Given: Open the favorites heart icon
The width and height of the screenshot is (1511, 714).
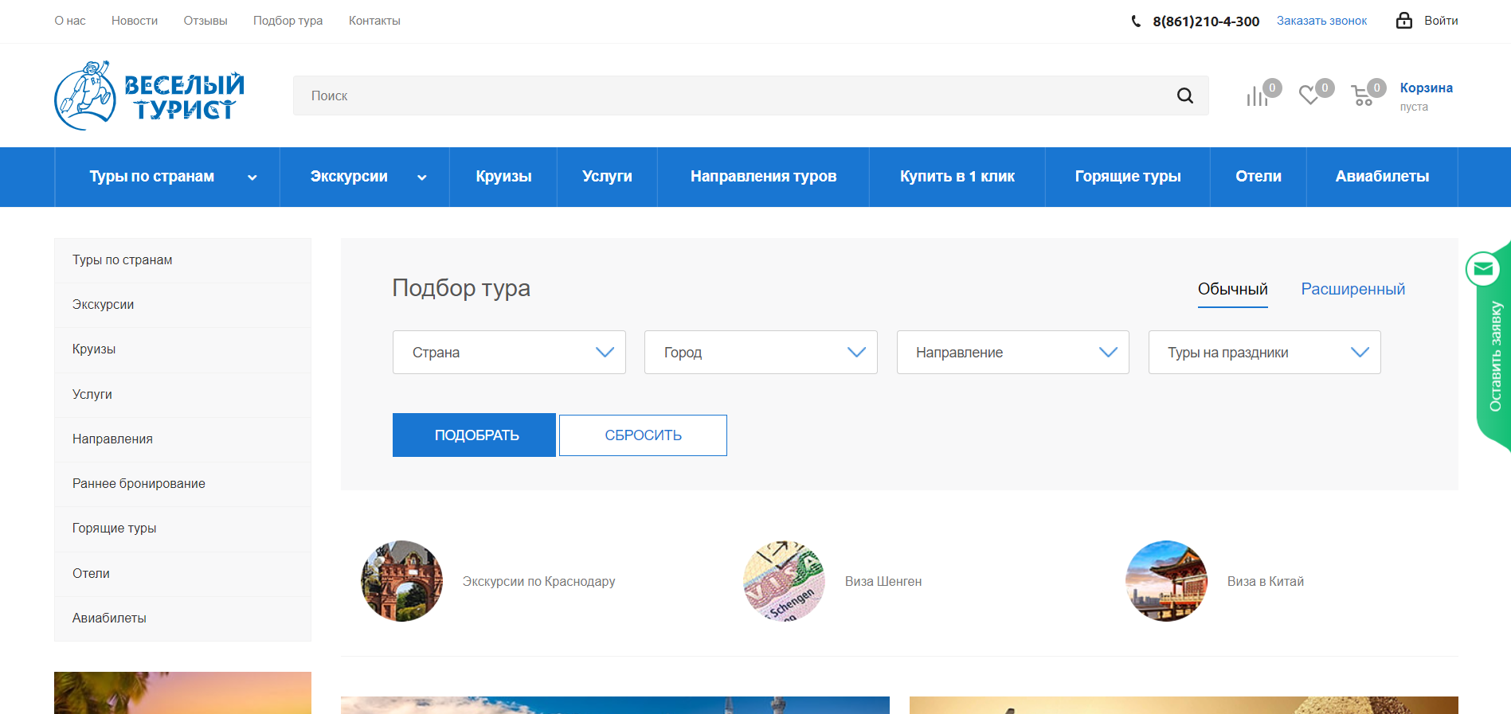Looking at the screenshot, I should tap(1309, 96).
